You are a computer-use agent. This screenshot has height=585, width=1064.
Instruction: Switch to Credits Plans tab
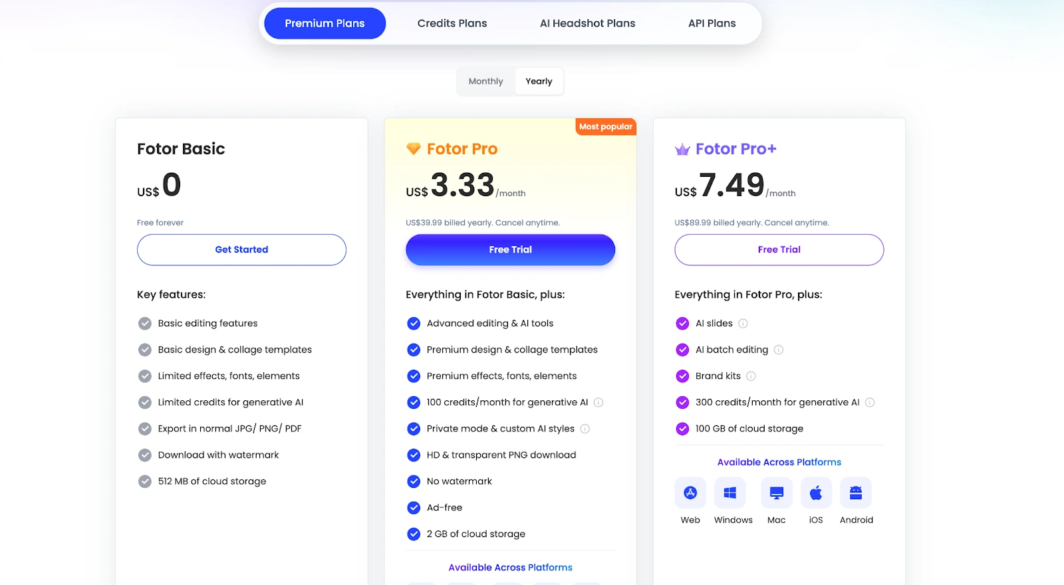pos(452,23)
